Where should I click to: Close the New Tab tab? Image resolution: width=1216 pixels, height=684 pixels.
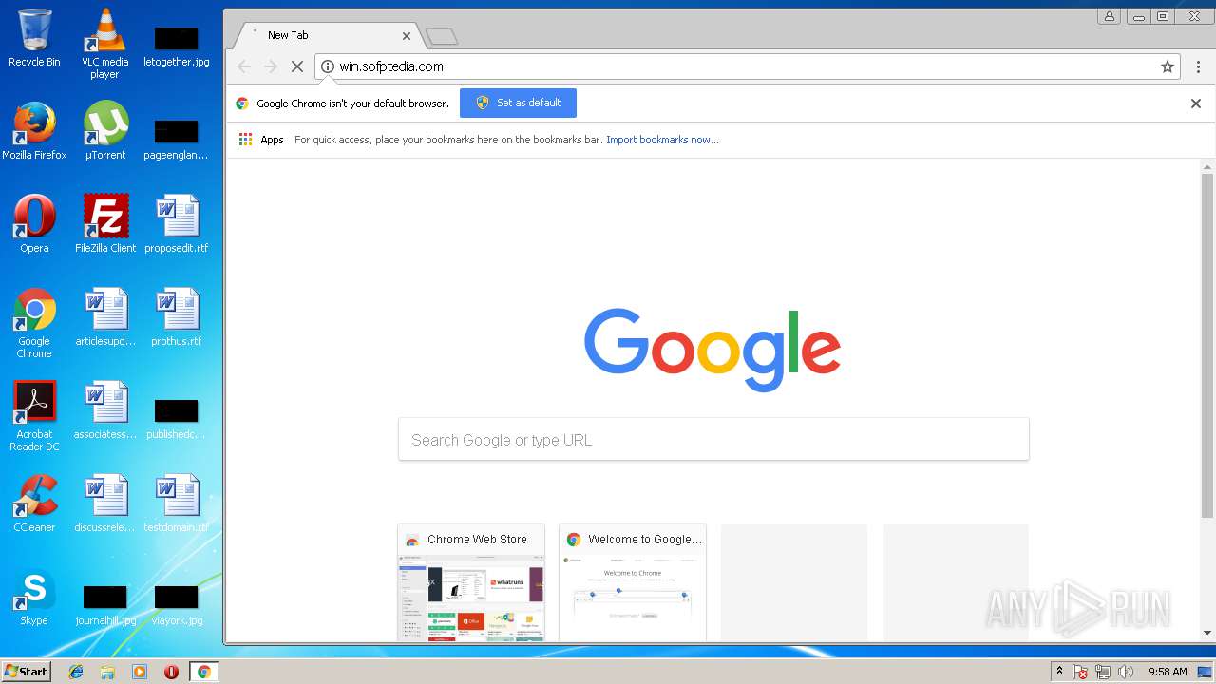click(407, 36)
